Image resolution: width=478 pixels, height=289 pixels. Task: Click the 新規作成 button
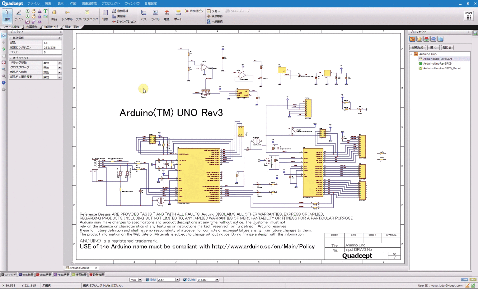(x=417, y=48)
